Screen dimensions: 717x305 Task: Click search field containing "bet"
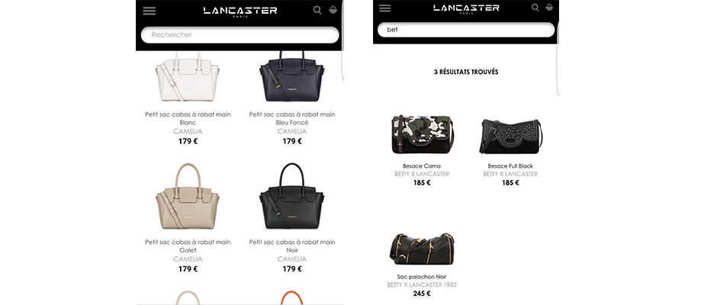tap(466, 30)
